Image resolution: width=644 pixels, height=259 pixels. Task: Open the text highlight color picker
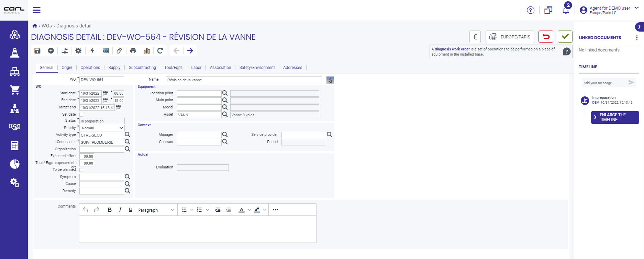(x=257, y=210)
